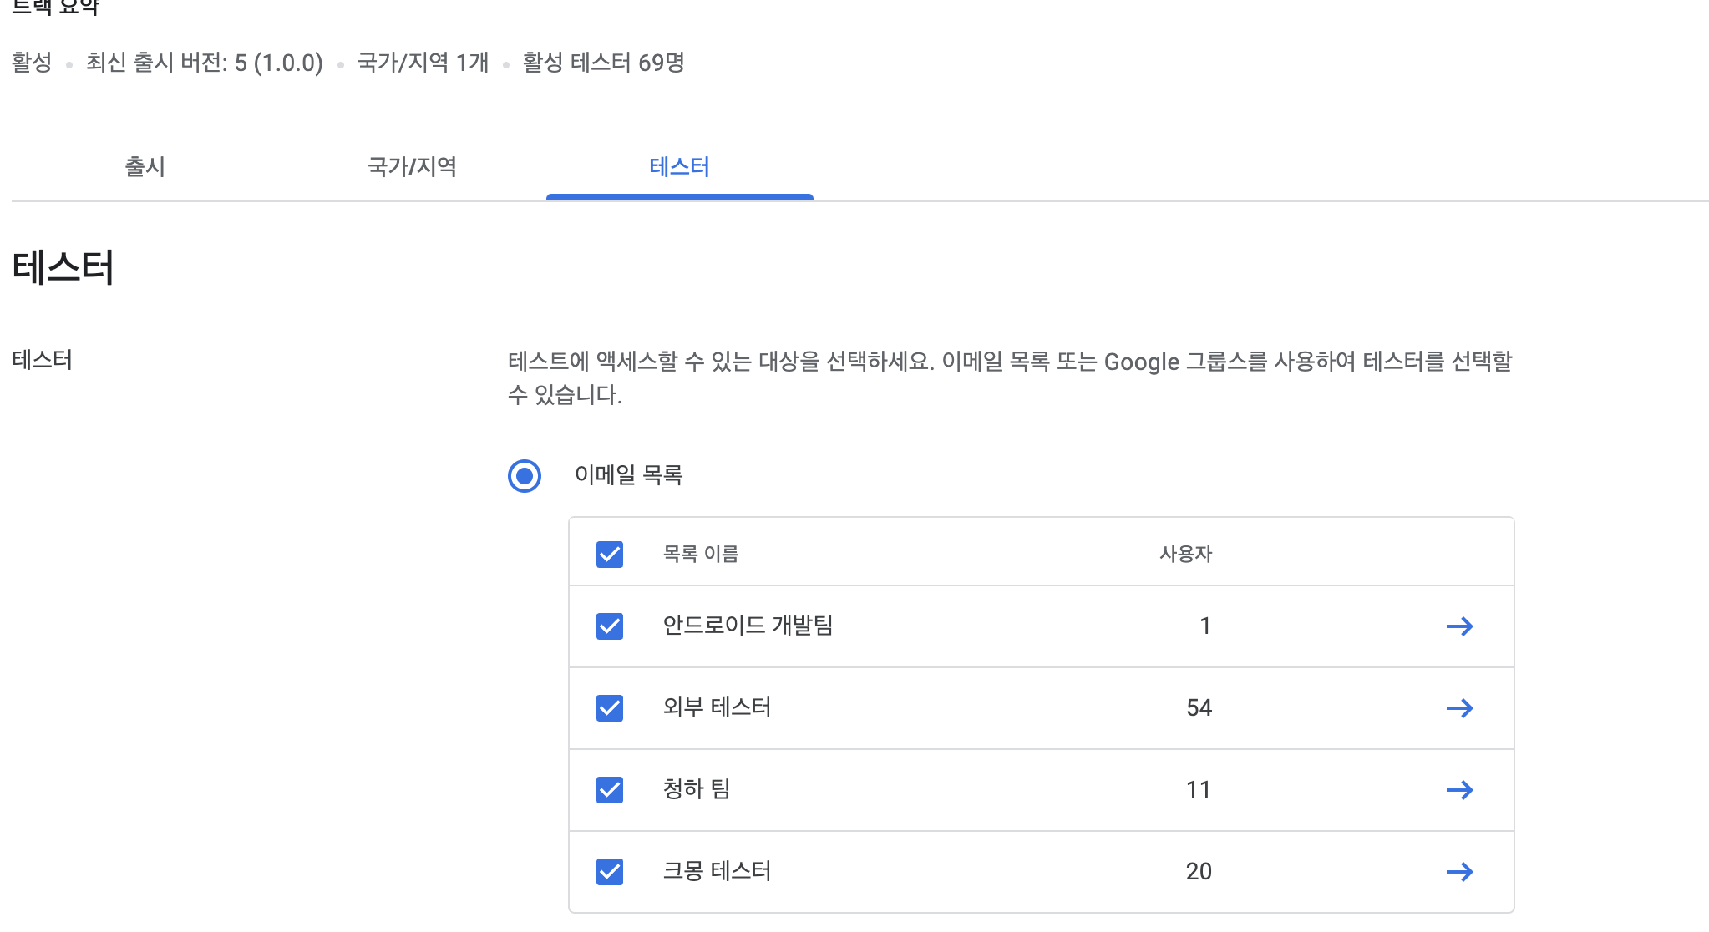This screenshot has width=1709, height=932.
Task: Click 외부 테스터 list name
Action: click(x=717, y=707)
